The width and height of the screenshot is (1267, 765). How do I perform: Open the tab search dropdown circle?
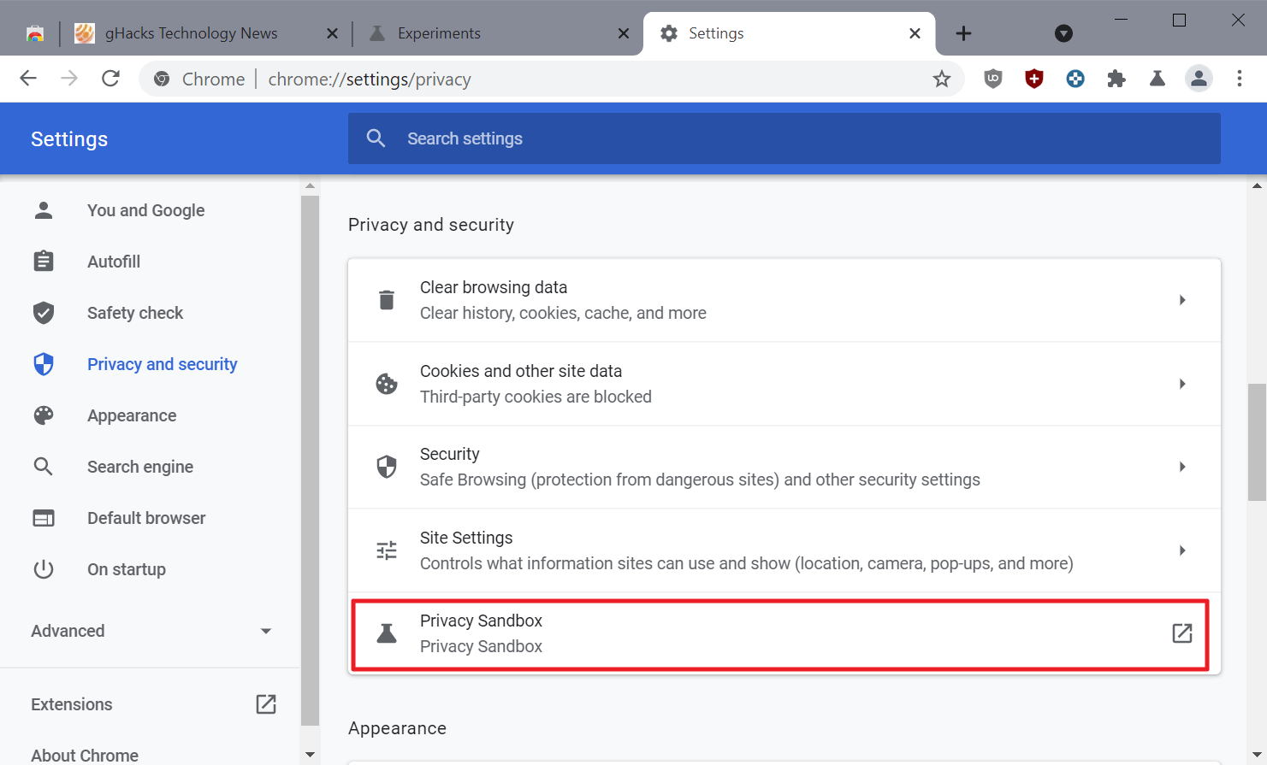point(1063,33)
